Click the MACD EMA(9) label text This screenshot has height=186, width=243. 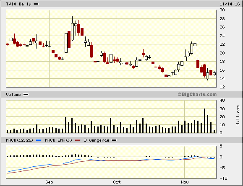pos(58,140)
